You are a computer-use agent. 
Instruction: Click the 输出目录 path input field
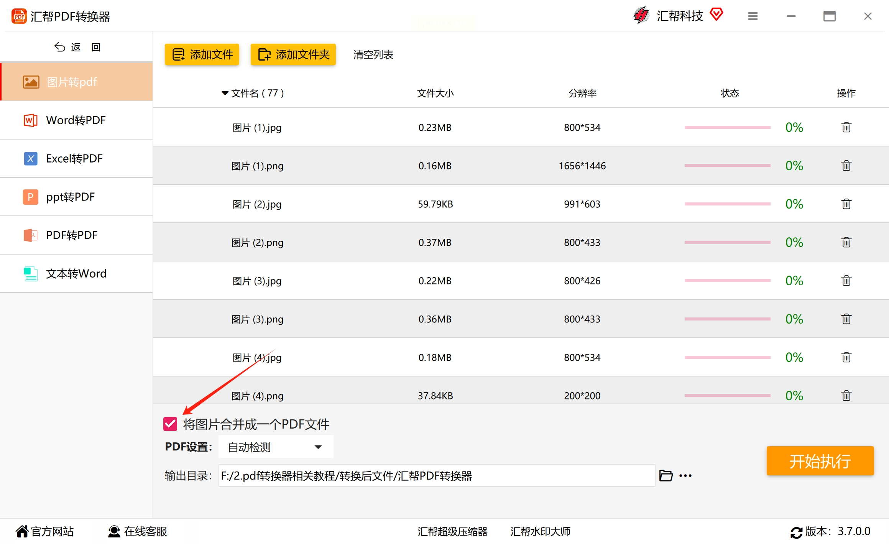[436, 475]
